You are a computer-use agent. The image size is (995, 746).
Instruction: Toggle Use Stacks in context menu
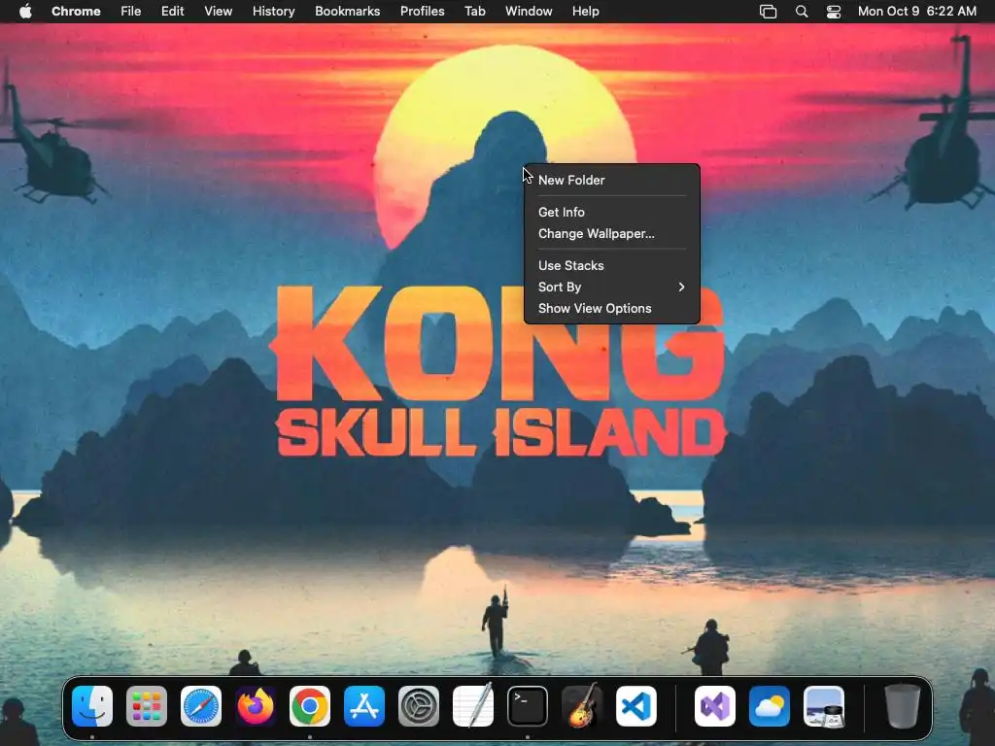click(x=612, y=265)
